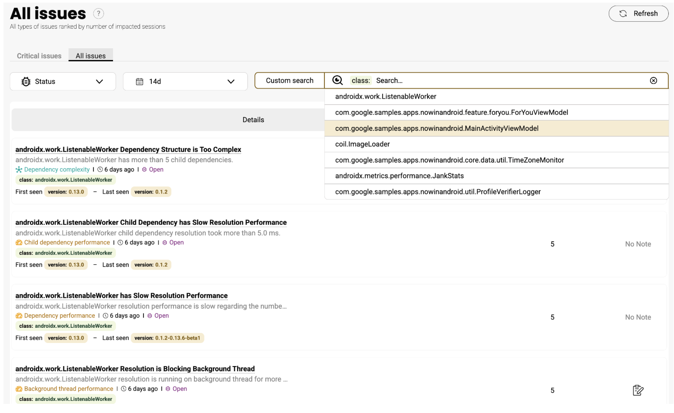Screen dimensions: 674x413
Task: Select ProfileVerifierLogger class suggestion
Action: point(497,192)
